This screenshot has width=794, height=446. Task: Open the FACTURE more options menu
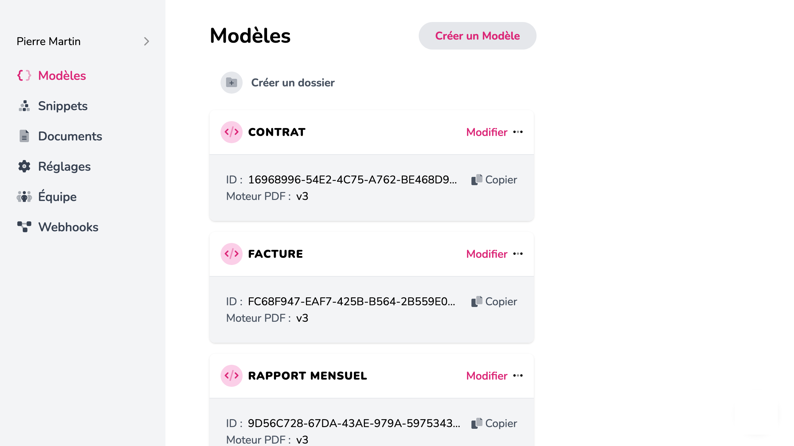(x=518, y=254)
